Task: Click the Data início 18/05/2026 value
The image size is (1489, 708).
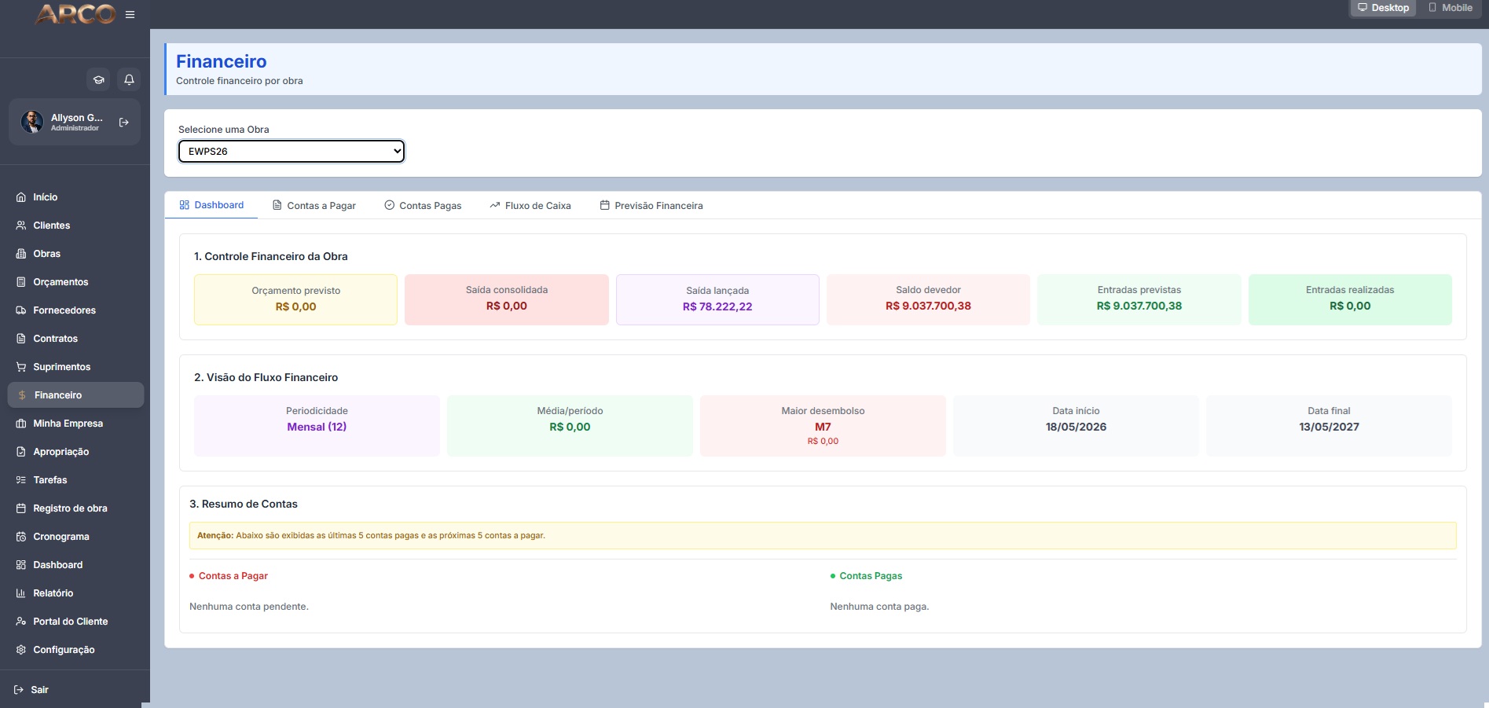Action: tap(1076, 427)
